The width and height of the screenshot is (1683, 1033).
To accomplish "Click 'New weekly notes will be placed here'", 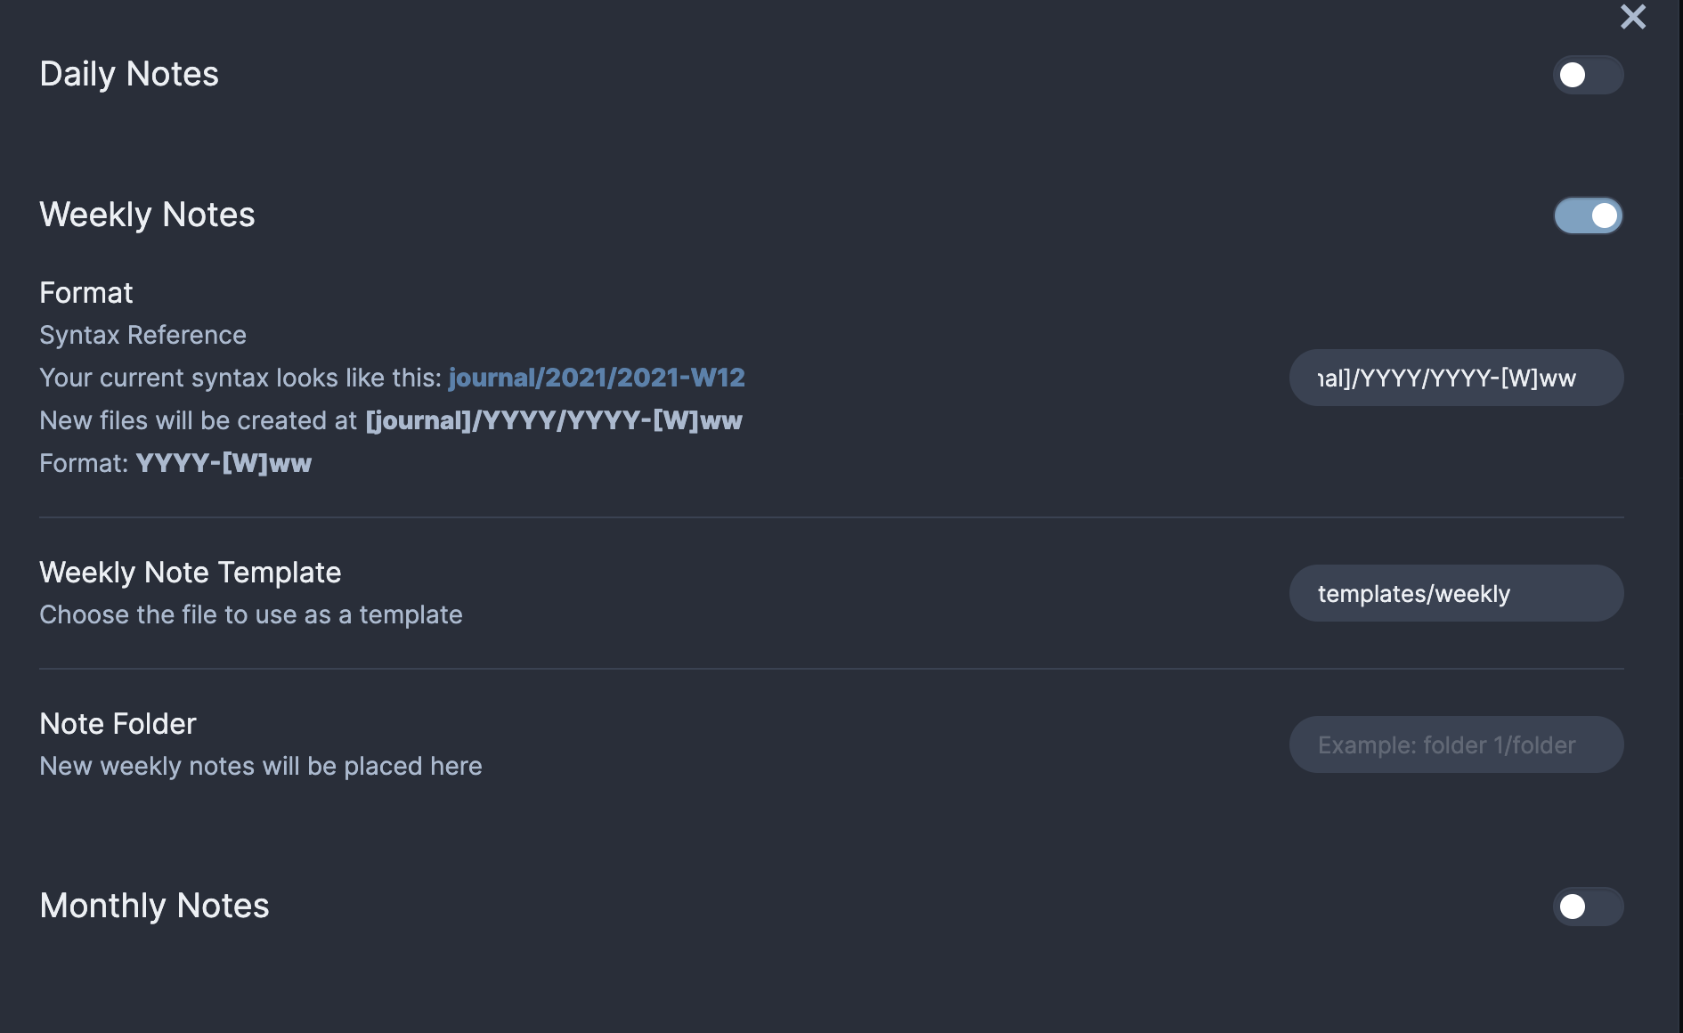I will click(x=261, y=766).
